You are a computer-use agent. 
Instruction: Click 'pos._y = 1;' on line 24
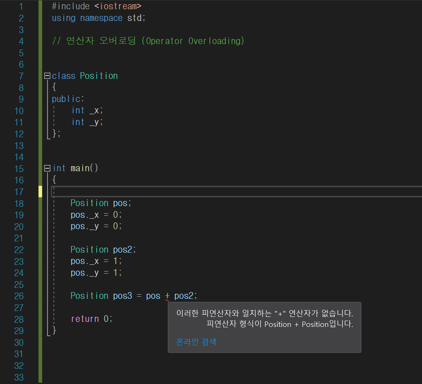pos(96,273)
